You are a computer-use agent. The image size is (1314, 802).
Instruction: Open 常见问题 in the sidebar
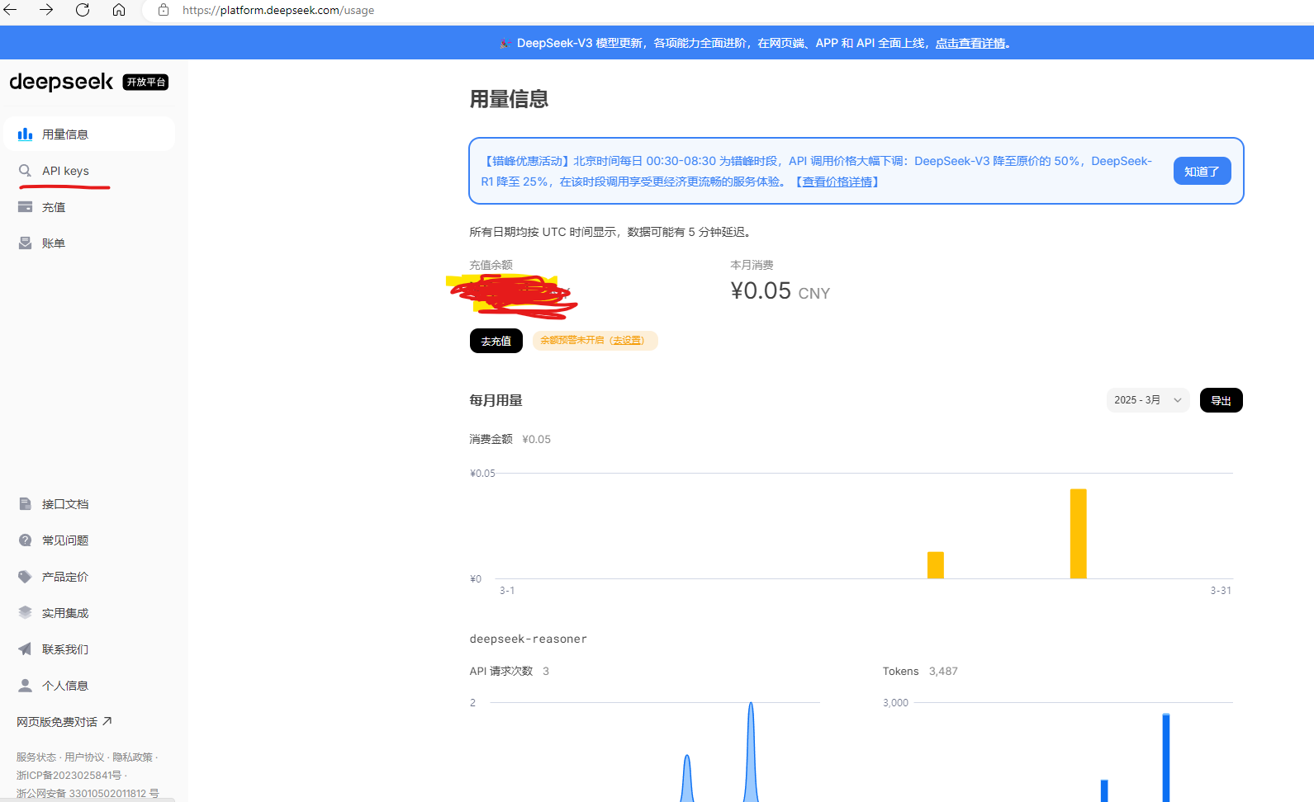[89, 540]
